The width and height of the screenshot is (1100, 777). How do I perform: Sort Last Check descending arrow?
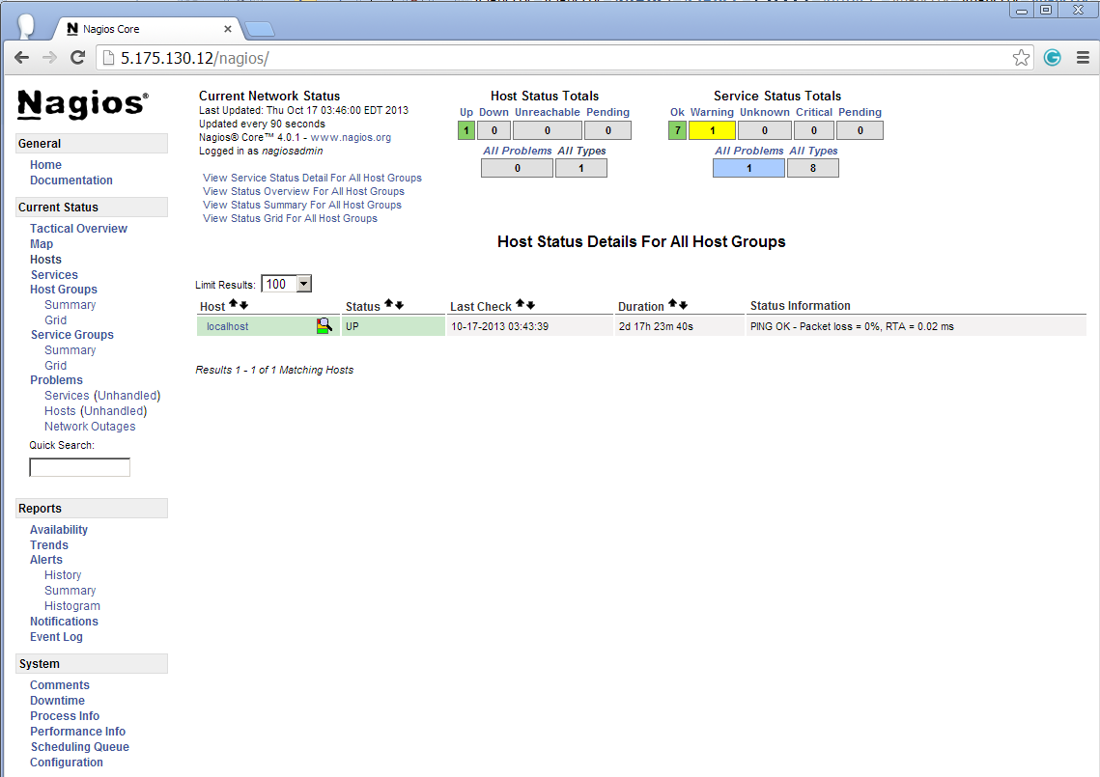530,305
